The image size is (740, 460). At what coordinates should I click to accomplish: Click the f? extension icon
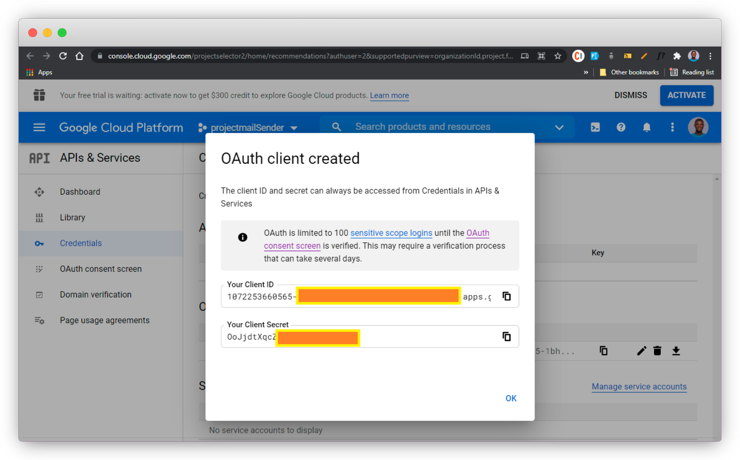[661, 56]
